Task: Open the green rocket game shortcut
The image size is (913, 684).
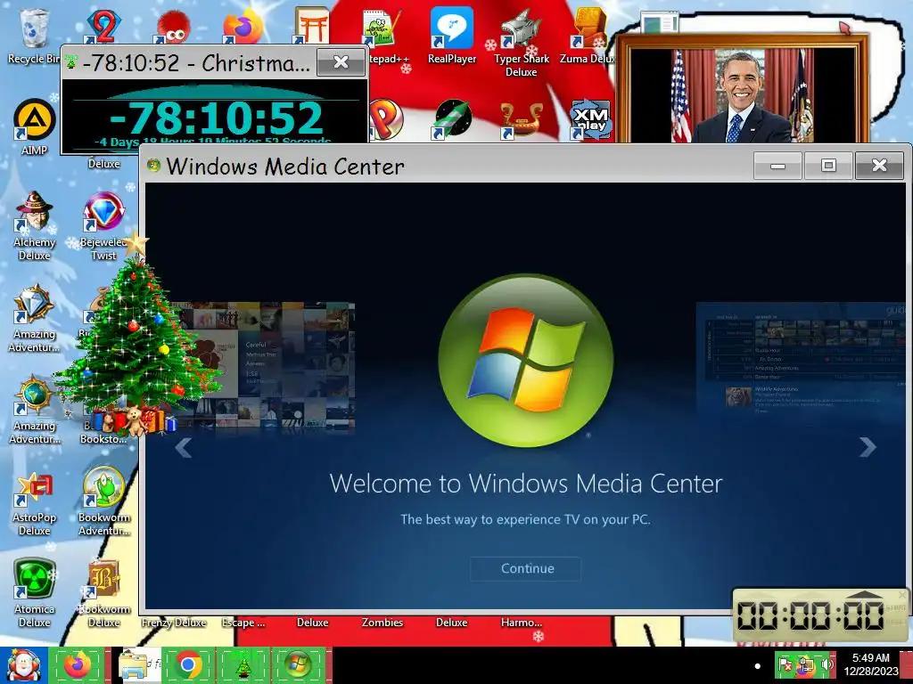Action: [x=452, y=119]
